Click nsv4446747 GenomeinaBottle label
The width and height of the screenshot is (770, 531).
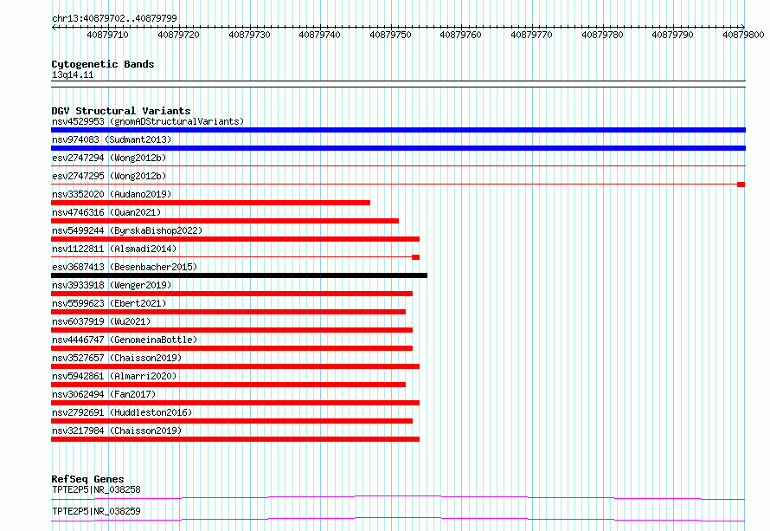point(125,340)
